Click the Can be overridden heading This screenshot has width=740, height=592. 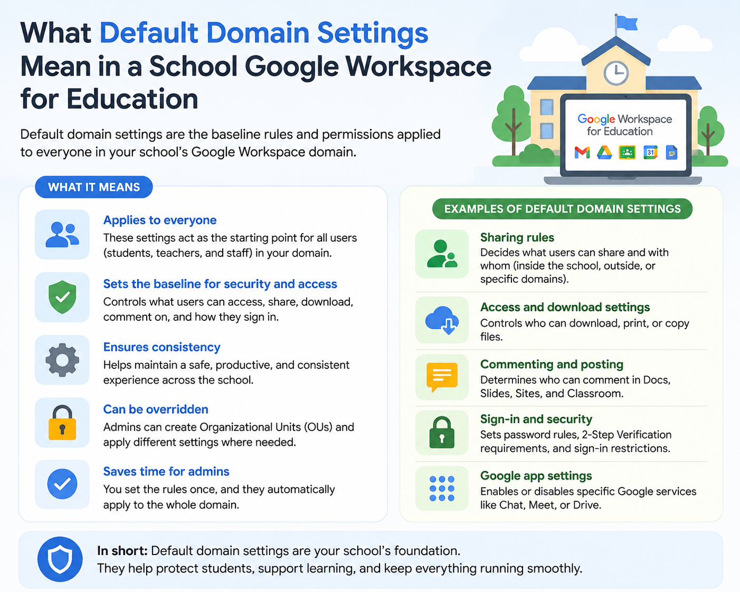coord(156,409)
